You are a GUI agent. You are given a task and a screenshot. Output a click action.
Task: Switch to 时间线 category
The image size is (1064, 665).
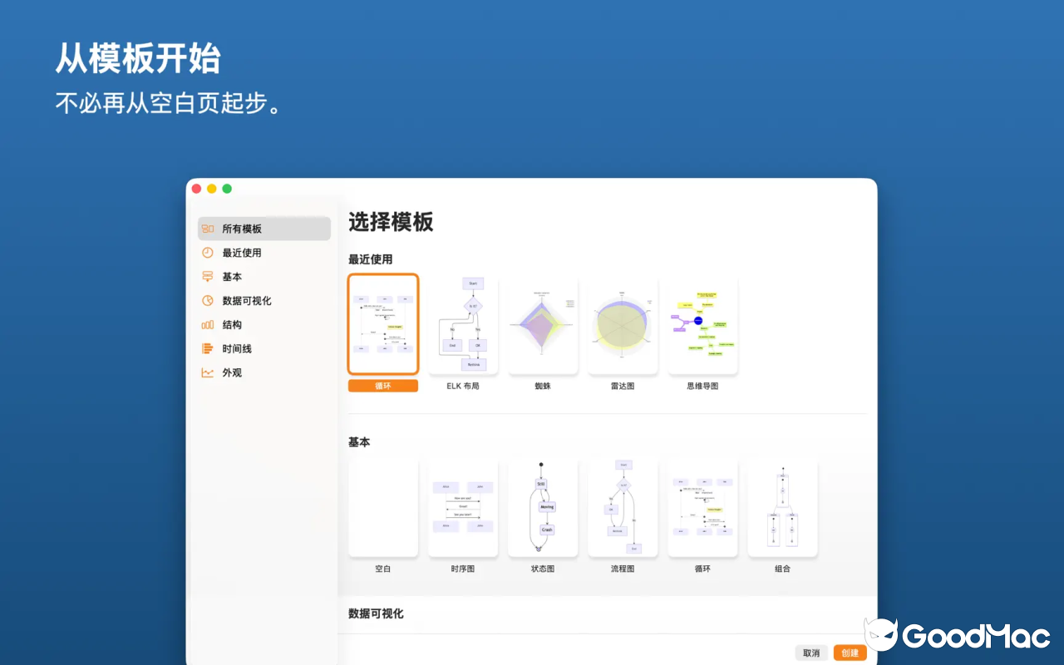pos(264,349)
